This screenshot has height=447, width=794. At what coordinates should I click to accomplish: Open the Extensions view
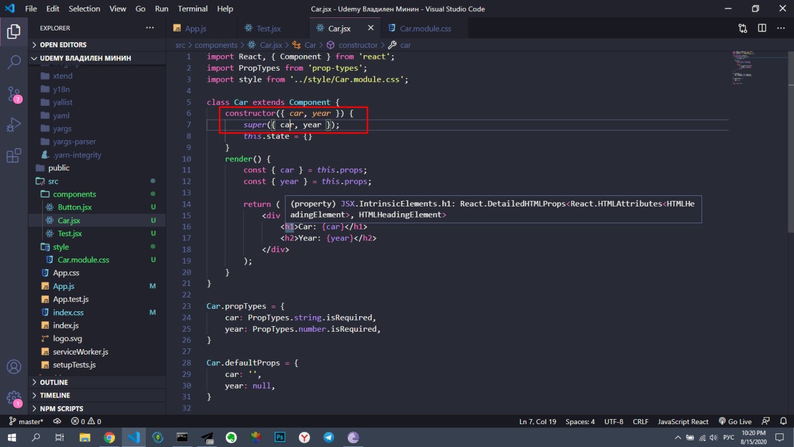pos(14,156)
